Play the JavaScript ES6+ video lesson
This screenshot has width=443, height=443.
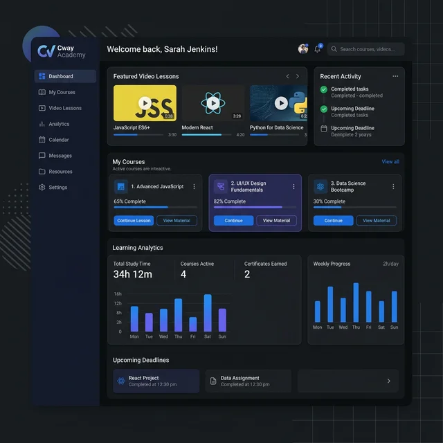(145, 103)
